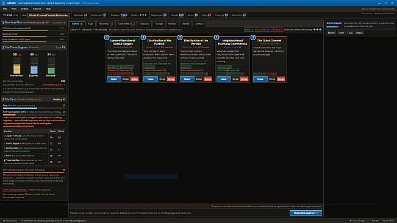Switch to the Market tab
The image size is (397, 223).
(185, 24)
